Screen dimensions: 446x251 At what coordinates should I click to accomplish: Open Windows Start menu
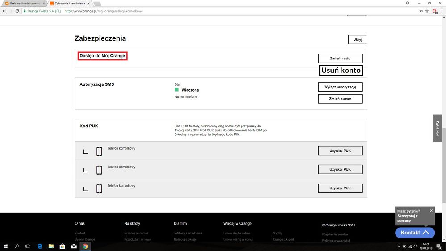pos(6,246)
